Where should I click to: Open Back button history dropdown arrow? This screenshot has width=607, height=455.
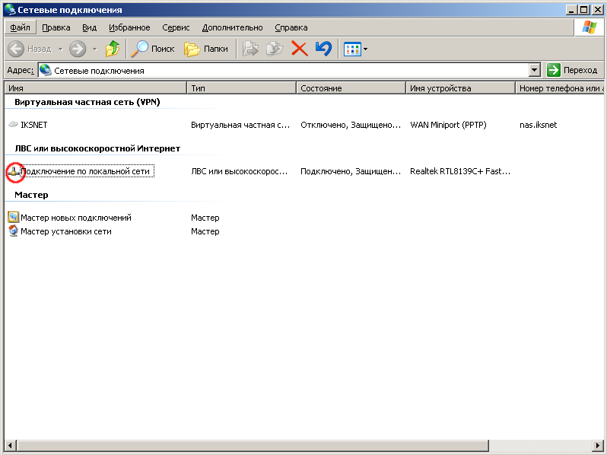60,49
